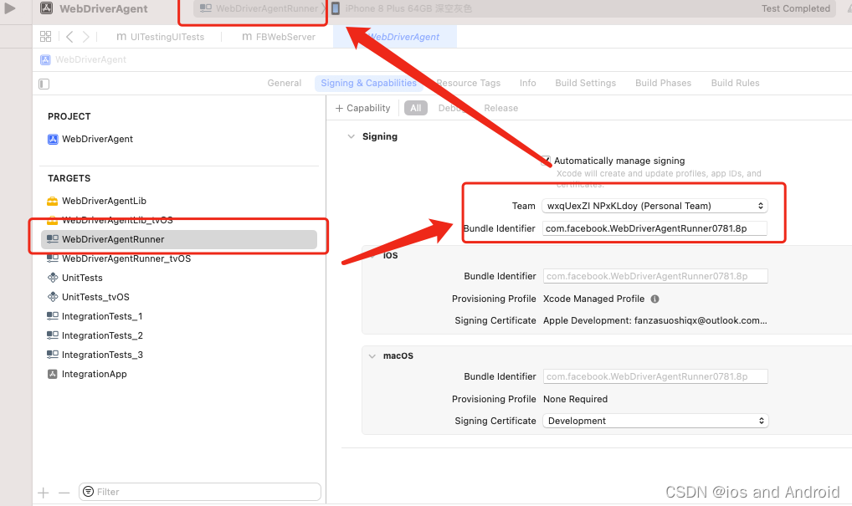Open the FBWebServer editor tab
The height and width of the screenshot is (506, 852).
pos(279,37)
